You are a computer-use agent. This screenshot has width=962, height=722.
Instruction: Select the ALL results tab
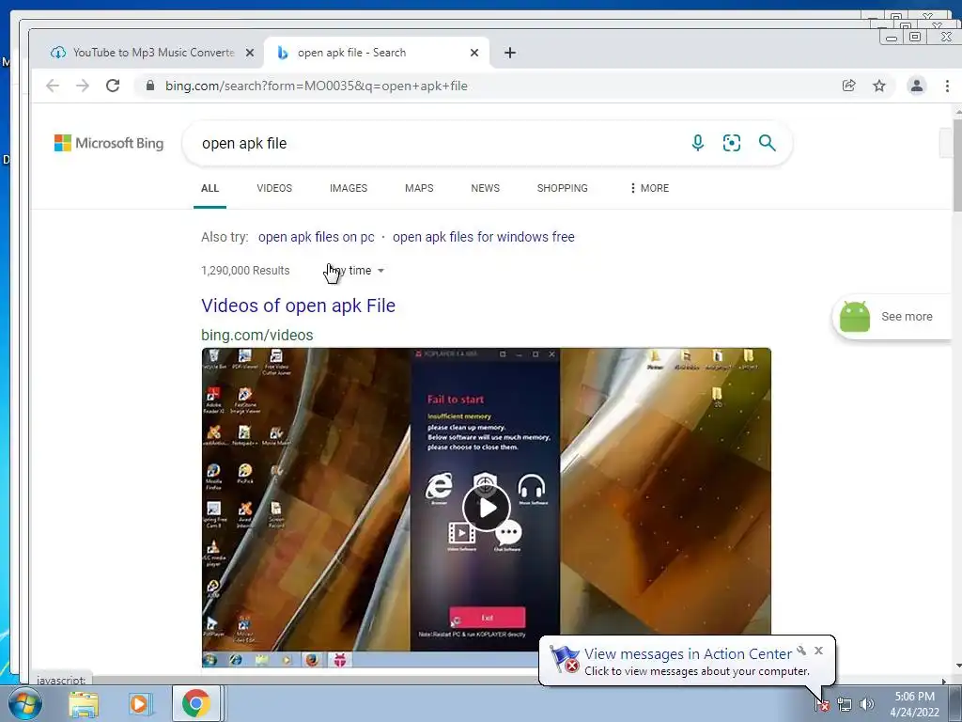[209, 188]
